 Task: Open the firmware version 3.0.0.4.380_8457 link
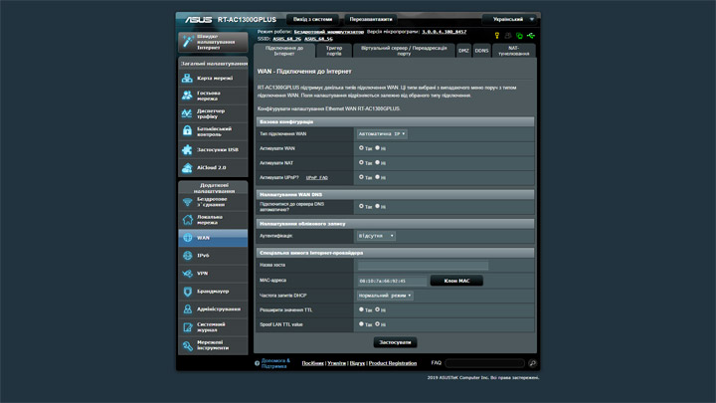pos(444,32)
